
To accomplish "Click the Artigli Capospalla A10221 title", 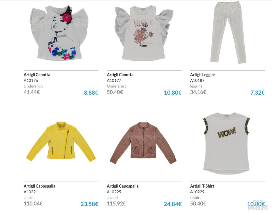I will coord(40,186).
